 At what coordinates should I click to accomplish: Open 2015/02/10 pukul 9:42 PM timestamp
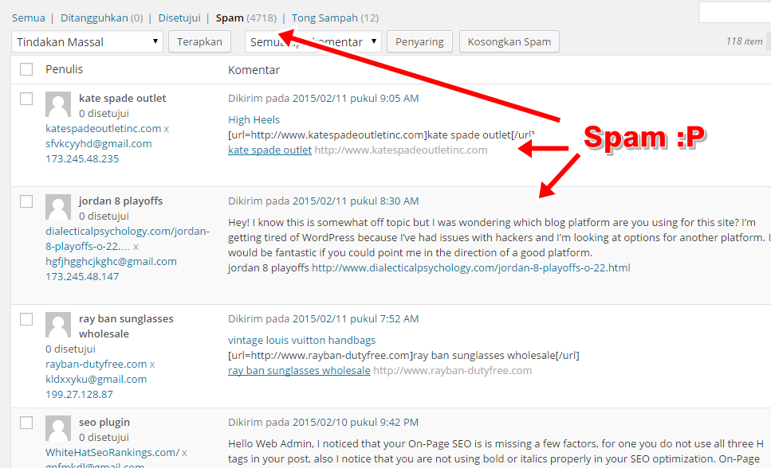(356, 423)
